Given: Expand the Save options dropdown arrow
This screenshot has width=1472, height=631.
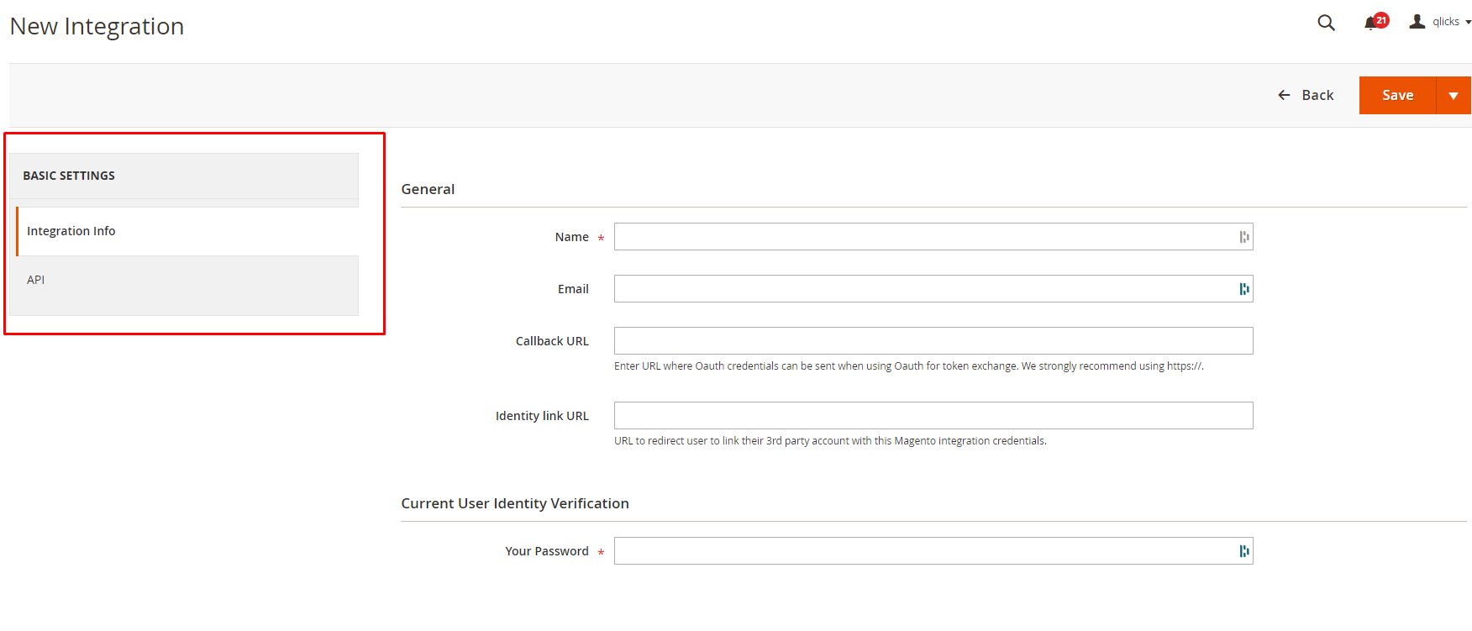Looking at the screenshot, I should pos(1454,96).
